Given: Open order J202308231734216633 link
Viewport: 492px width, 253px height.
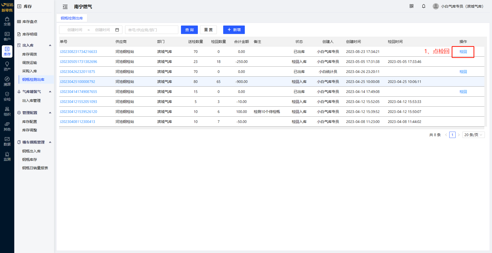Looking at the screenshot, I should pyautogui.click(x=78, y=52).
